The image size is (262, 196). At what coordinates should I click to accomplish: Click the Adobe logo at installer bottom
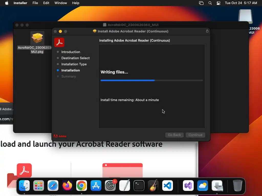[60, 136]
